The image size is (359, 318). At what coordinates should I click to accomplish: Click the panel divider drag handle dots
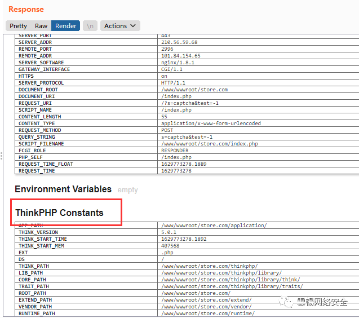click(1, 156)
